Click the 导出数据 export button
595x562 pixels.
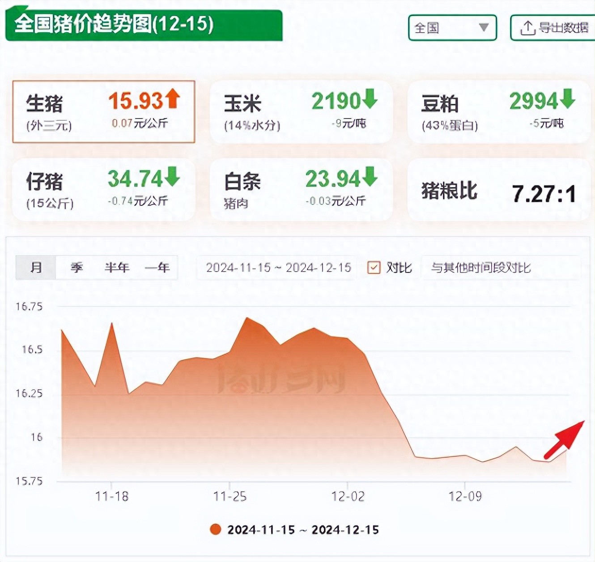(x=553, y=28)
